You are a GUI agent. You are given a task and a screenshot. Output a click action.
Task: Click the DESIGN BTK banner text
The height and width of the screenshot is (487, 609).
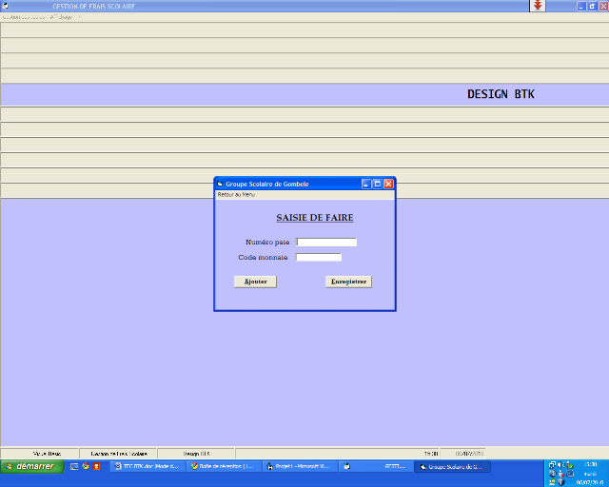[501, 94]
